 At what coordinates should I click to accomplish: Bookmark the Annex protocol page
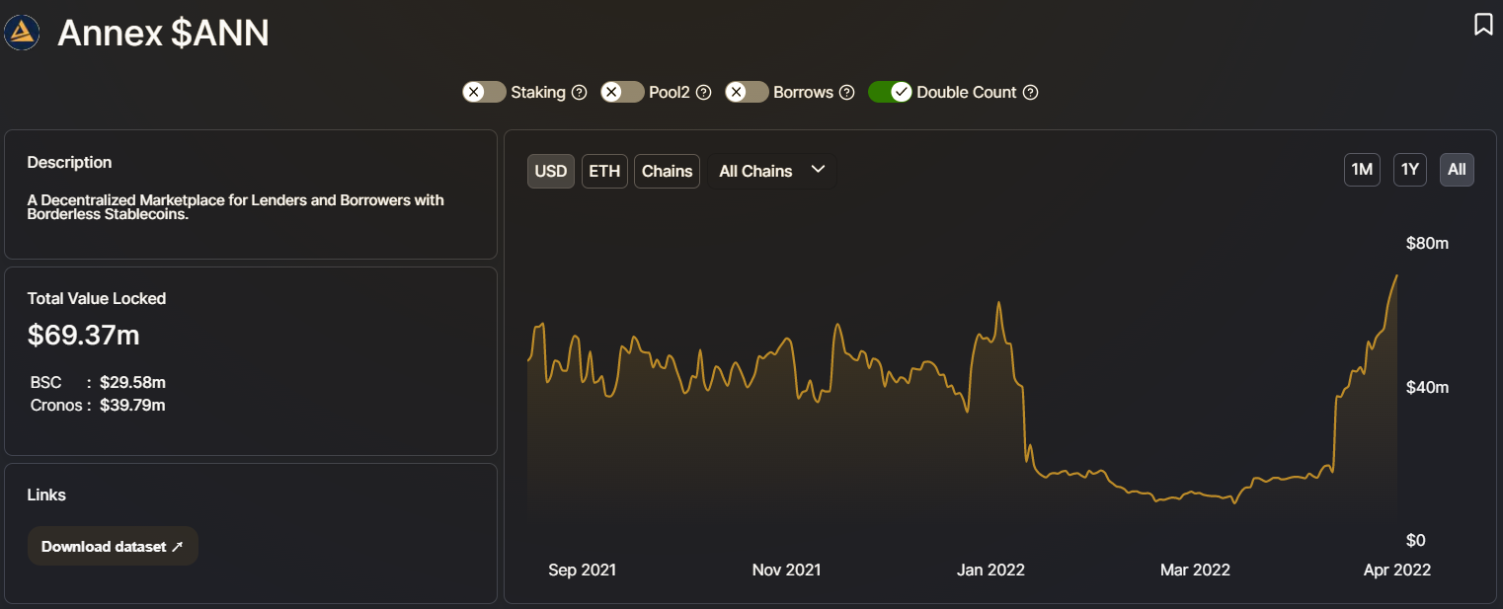pos(1482,24)
